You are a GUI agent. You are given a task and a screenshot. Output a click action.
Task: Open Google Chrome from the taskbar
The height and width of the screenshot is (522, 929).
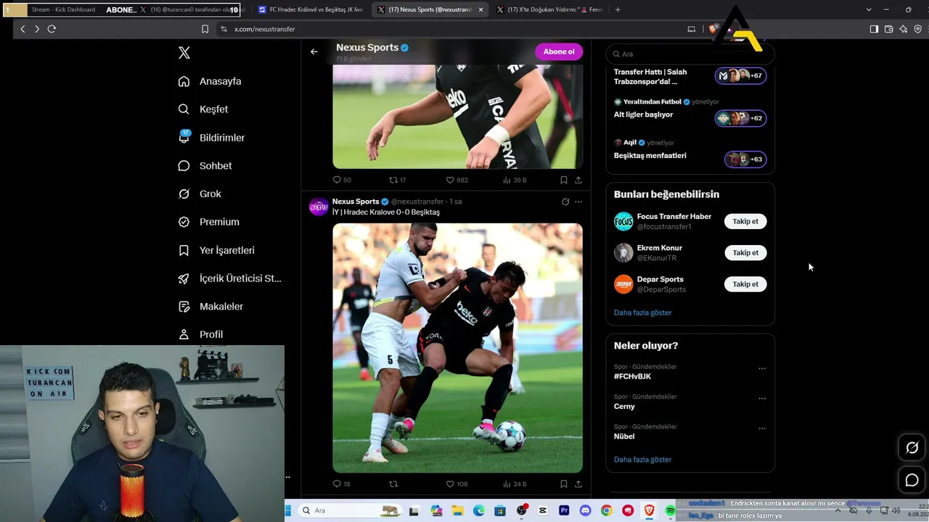[x=606, y=510]
